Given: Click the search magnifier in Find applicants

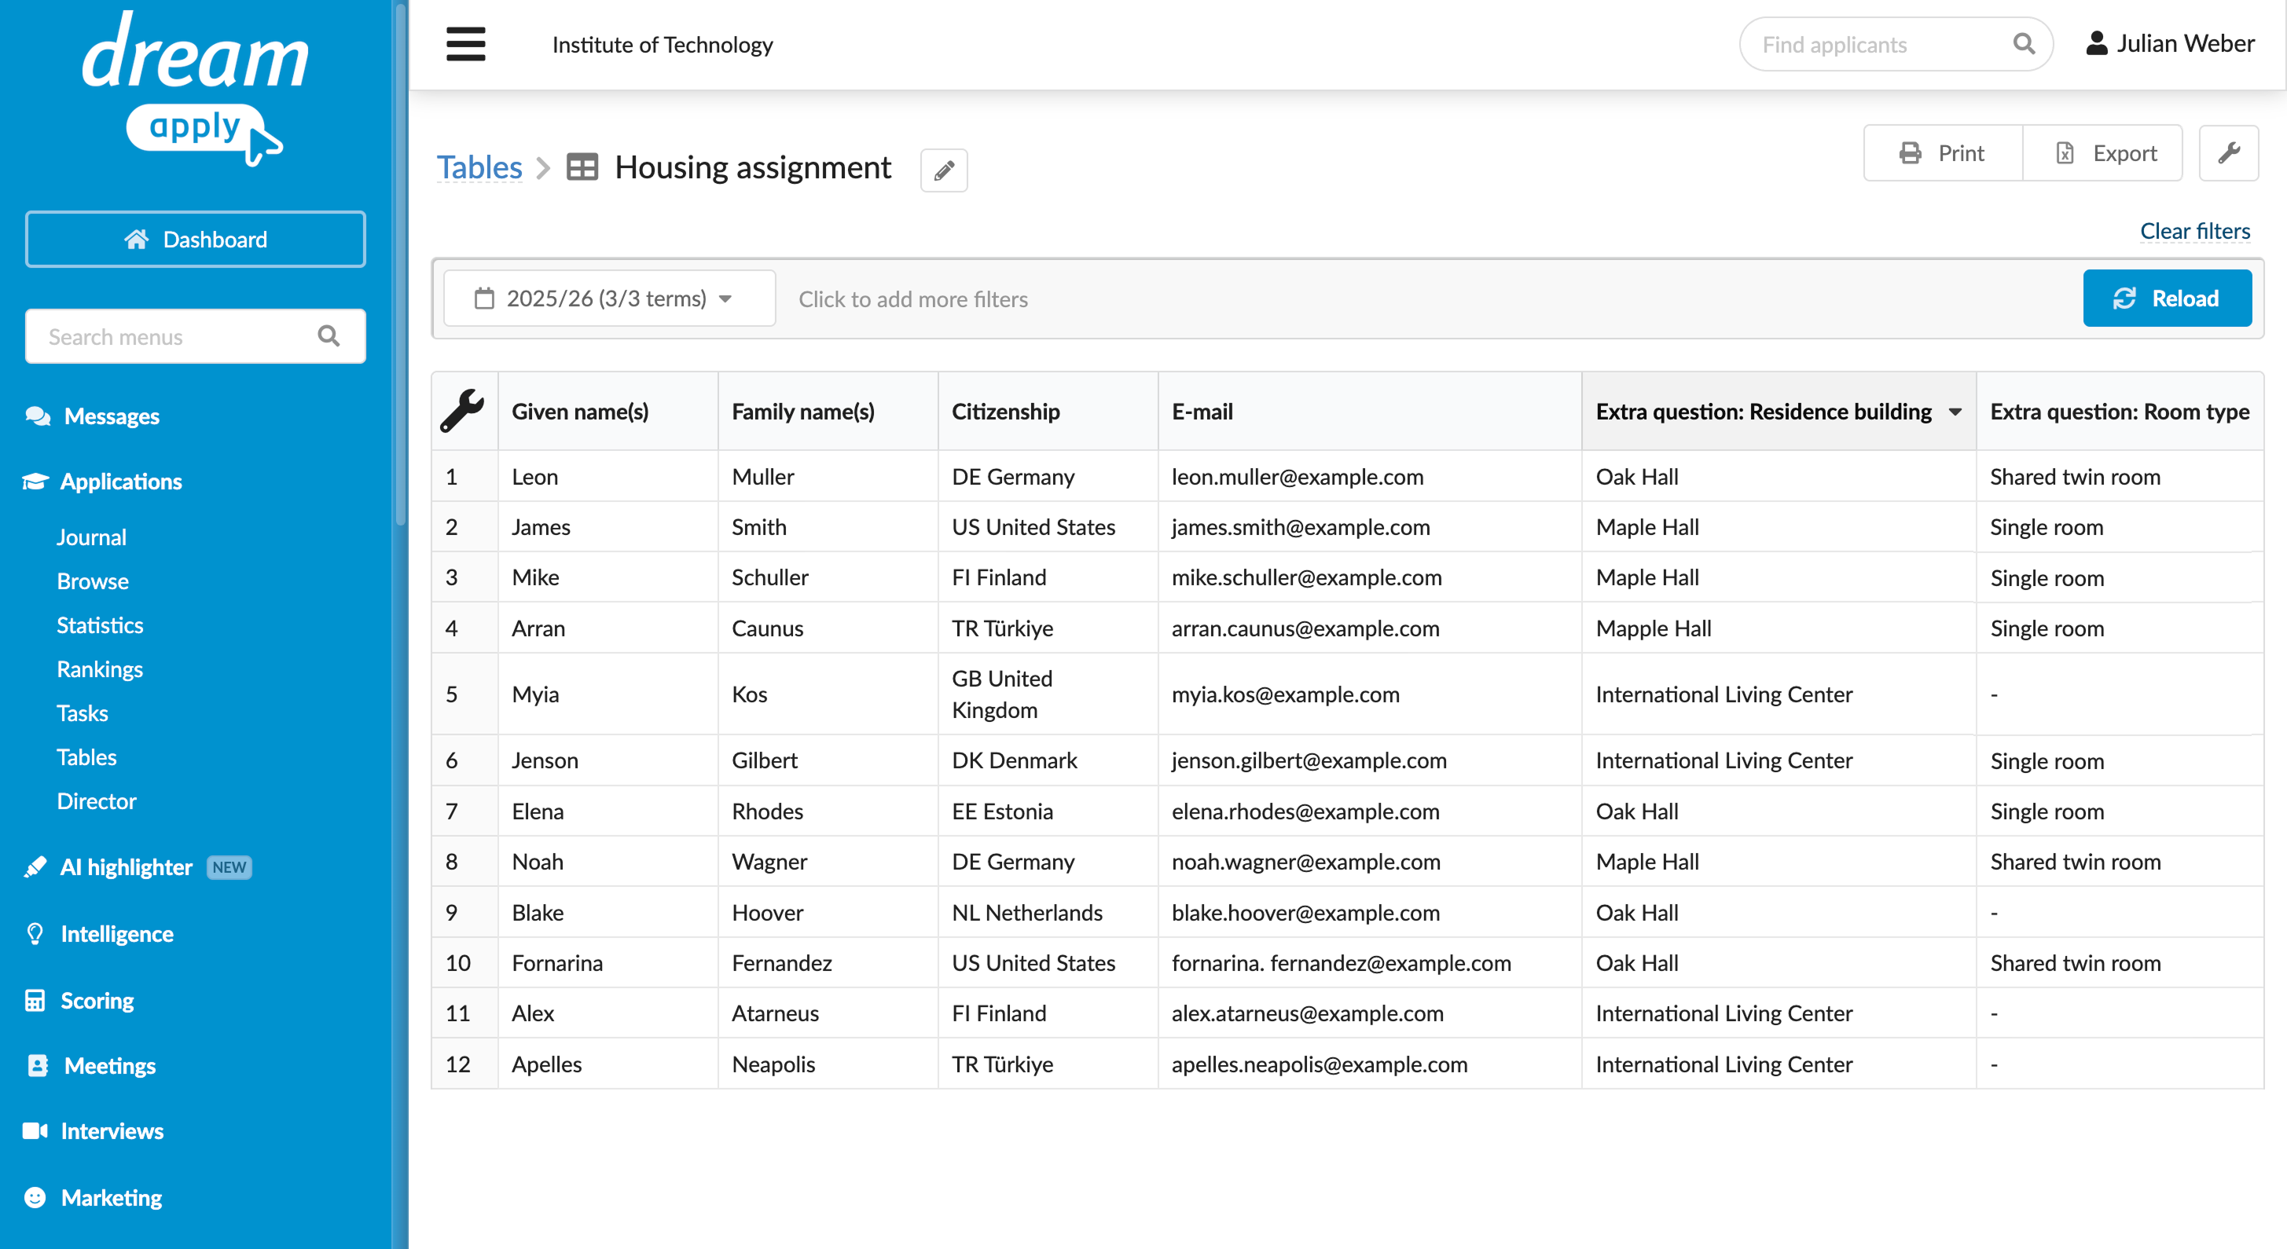Looking at the screenshot, I should (x=2023, y=43).
